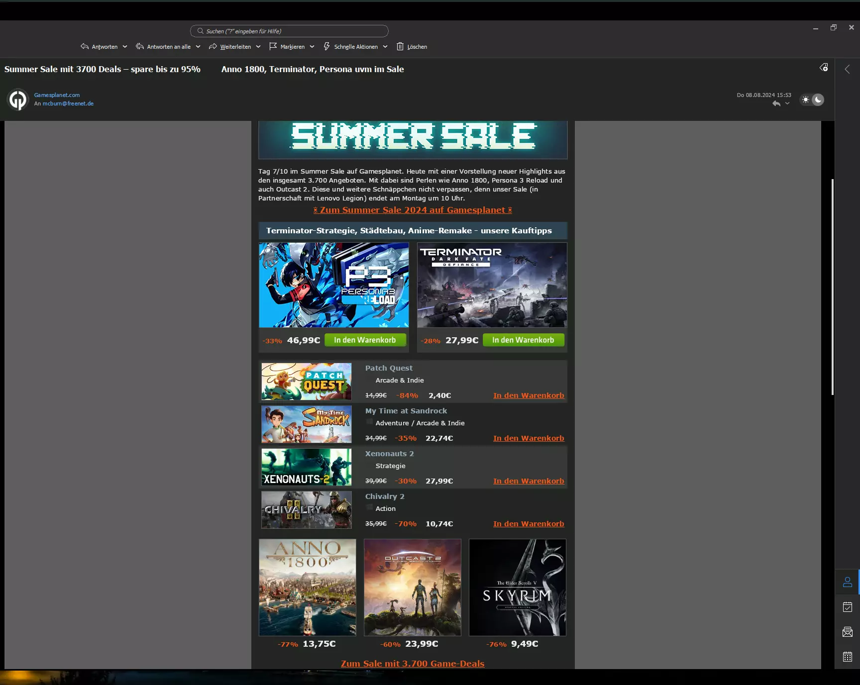
Task: Open the Xenonauts 2 title
Action: 390,454
